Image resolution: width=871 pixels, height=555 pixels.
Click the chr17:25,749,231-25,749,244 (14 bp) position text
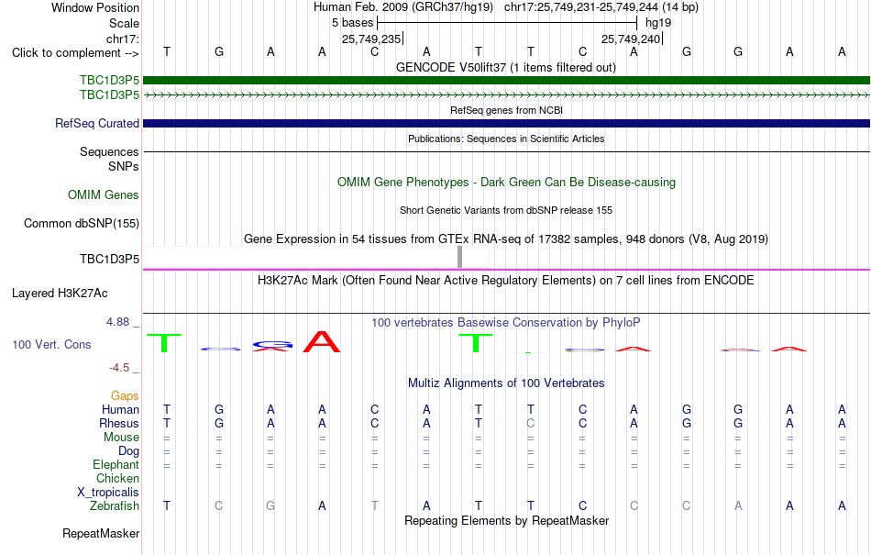[x=601, y=7]
